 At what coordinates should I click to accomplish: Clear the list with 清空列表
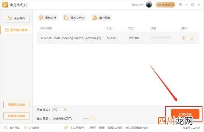coord(102,18)
